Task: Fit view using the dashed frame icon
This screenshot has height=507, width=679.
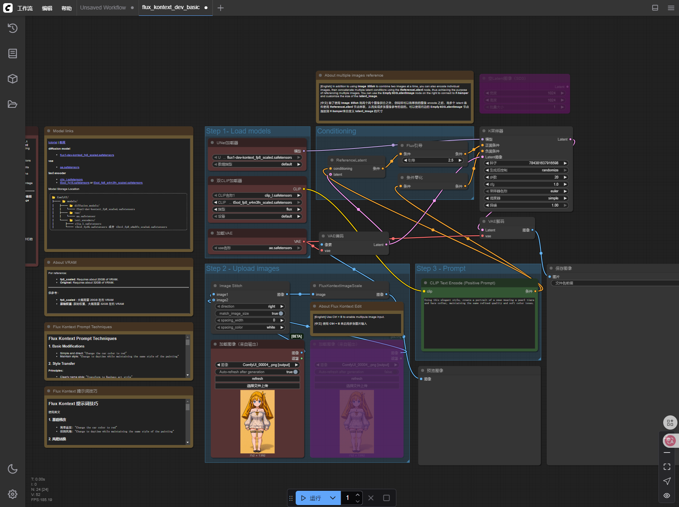Action: point(667,467)
